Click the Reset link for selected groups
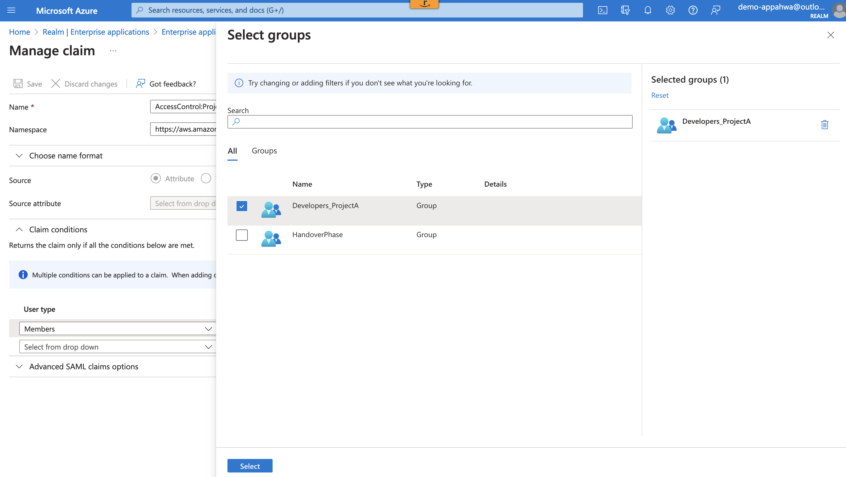 click(659, 96)
